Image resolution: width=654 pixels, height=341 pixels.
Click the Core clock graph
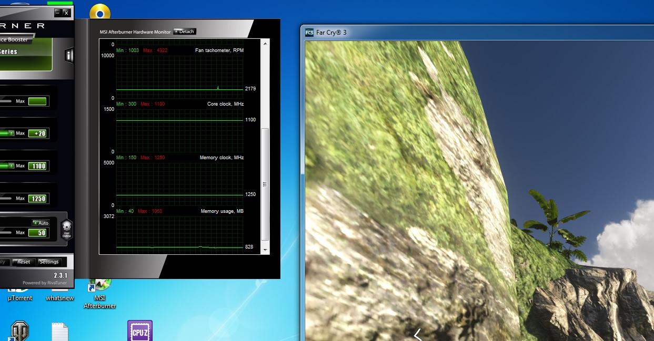pyautogui.click(x=179, y=130)
